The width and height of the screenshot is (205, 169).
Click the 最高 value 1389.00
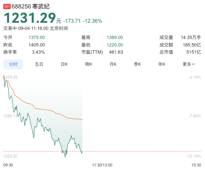coord(115,38)
